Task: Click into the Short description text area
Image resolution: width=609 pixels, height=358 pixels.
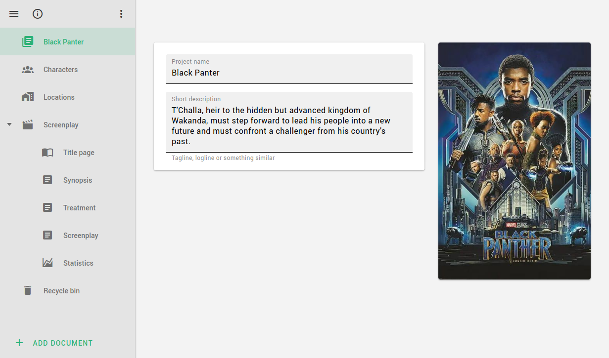Action: [289, 122]
